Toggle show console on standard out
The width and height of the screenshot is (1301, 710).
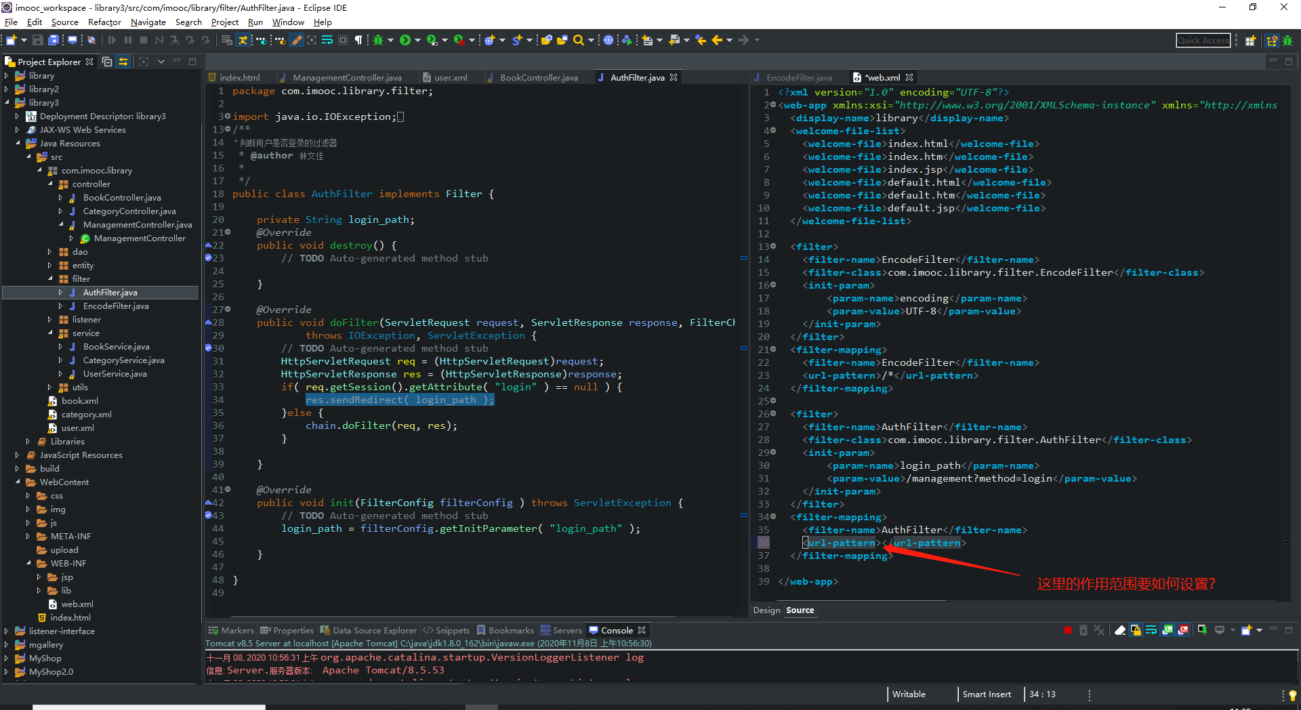click(x=1168, y=631)
